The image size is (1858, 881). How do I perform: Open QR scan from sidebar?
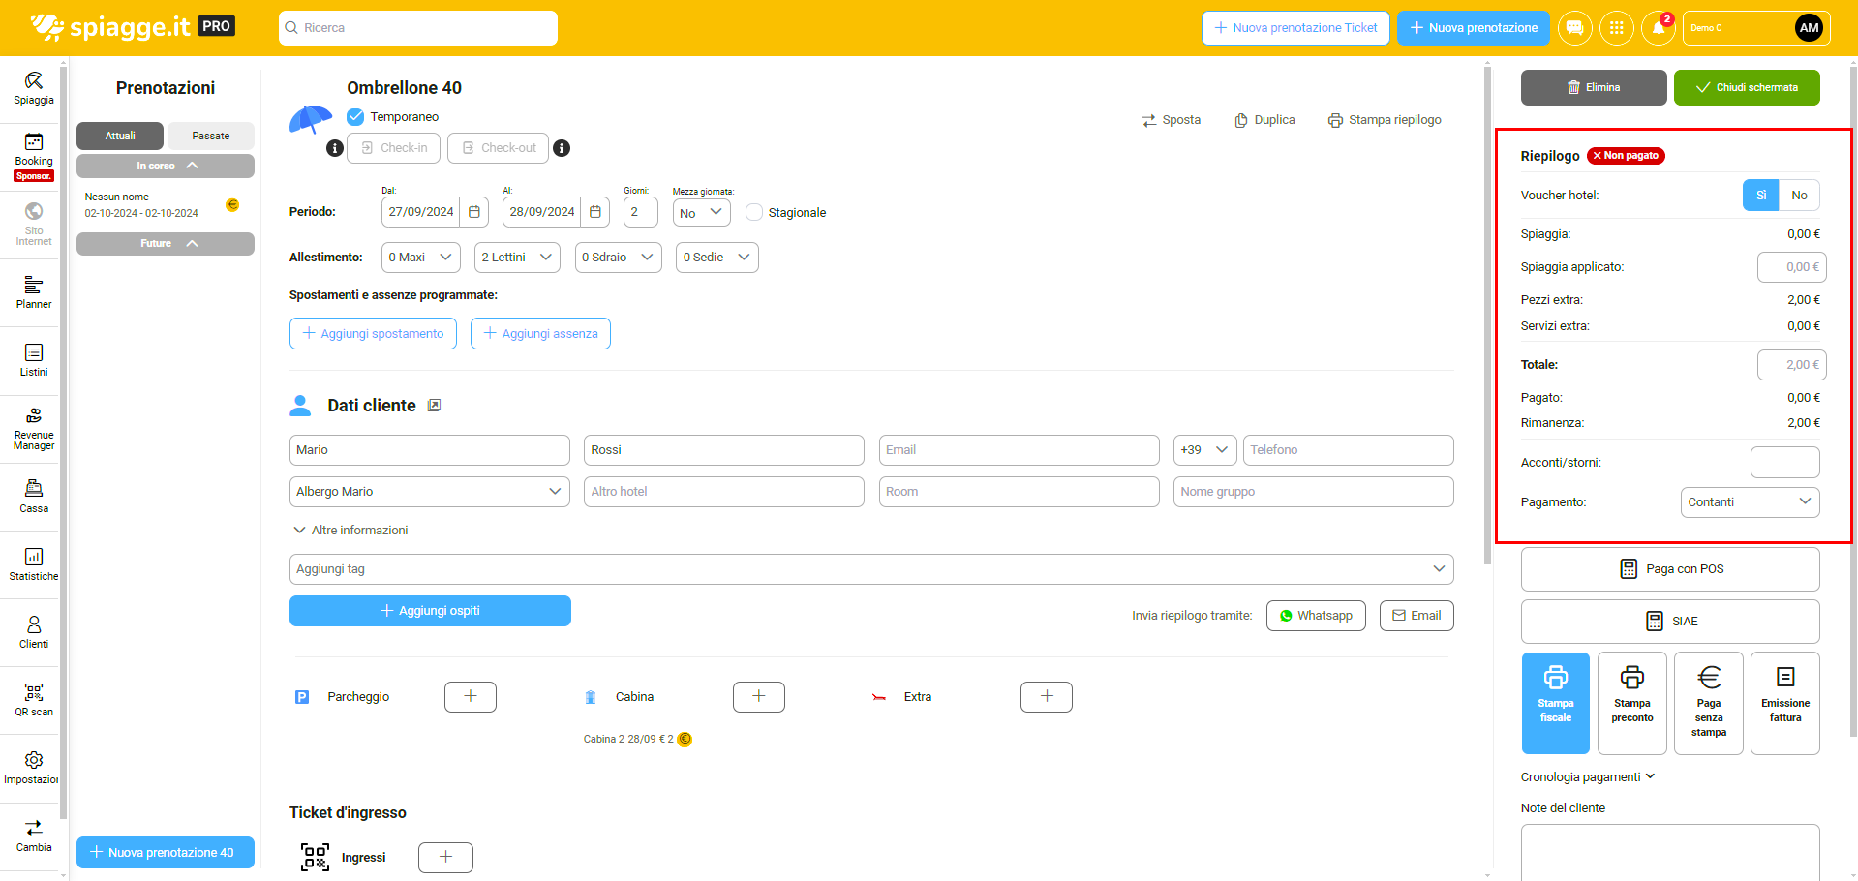(x=33, y=699)
